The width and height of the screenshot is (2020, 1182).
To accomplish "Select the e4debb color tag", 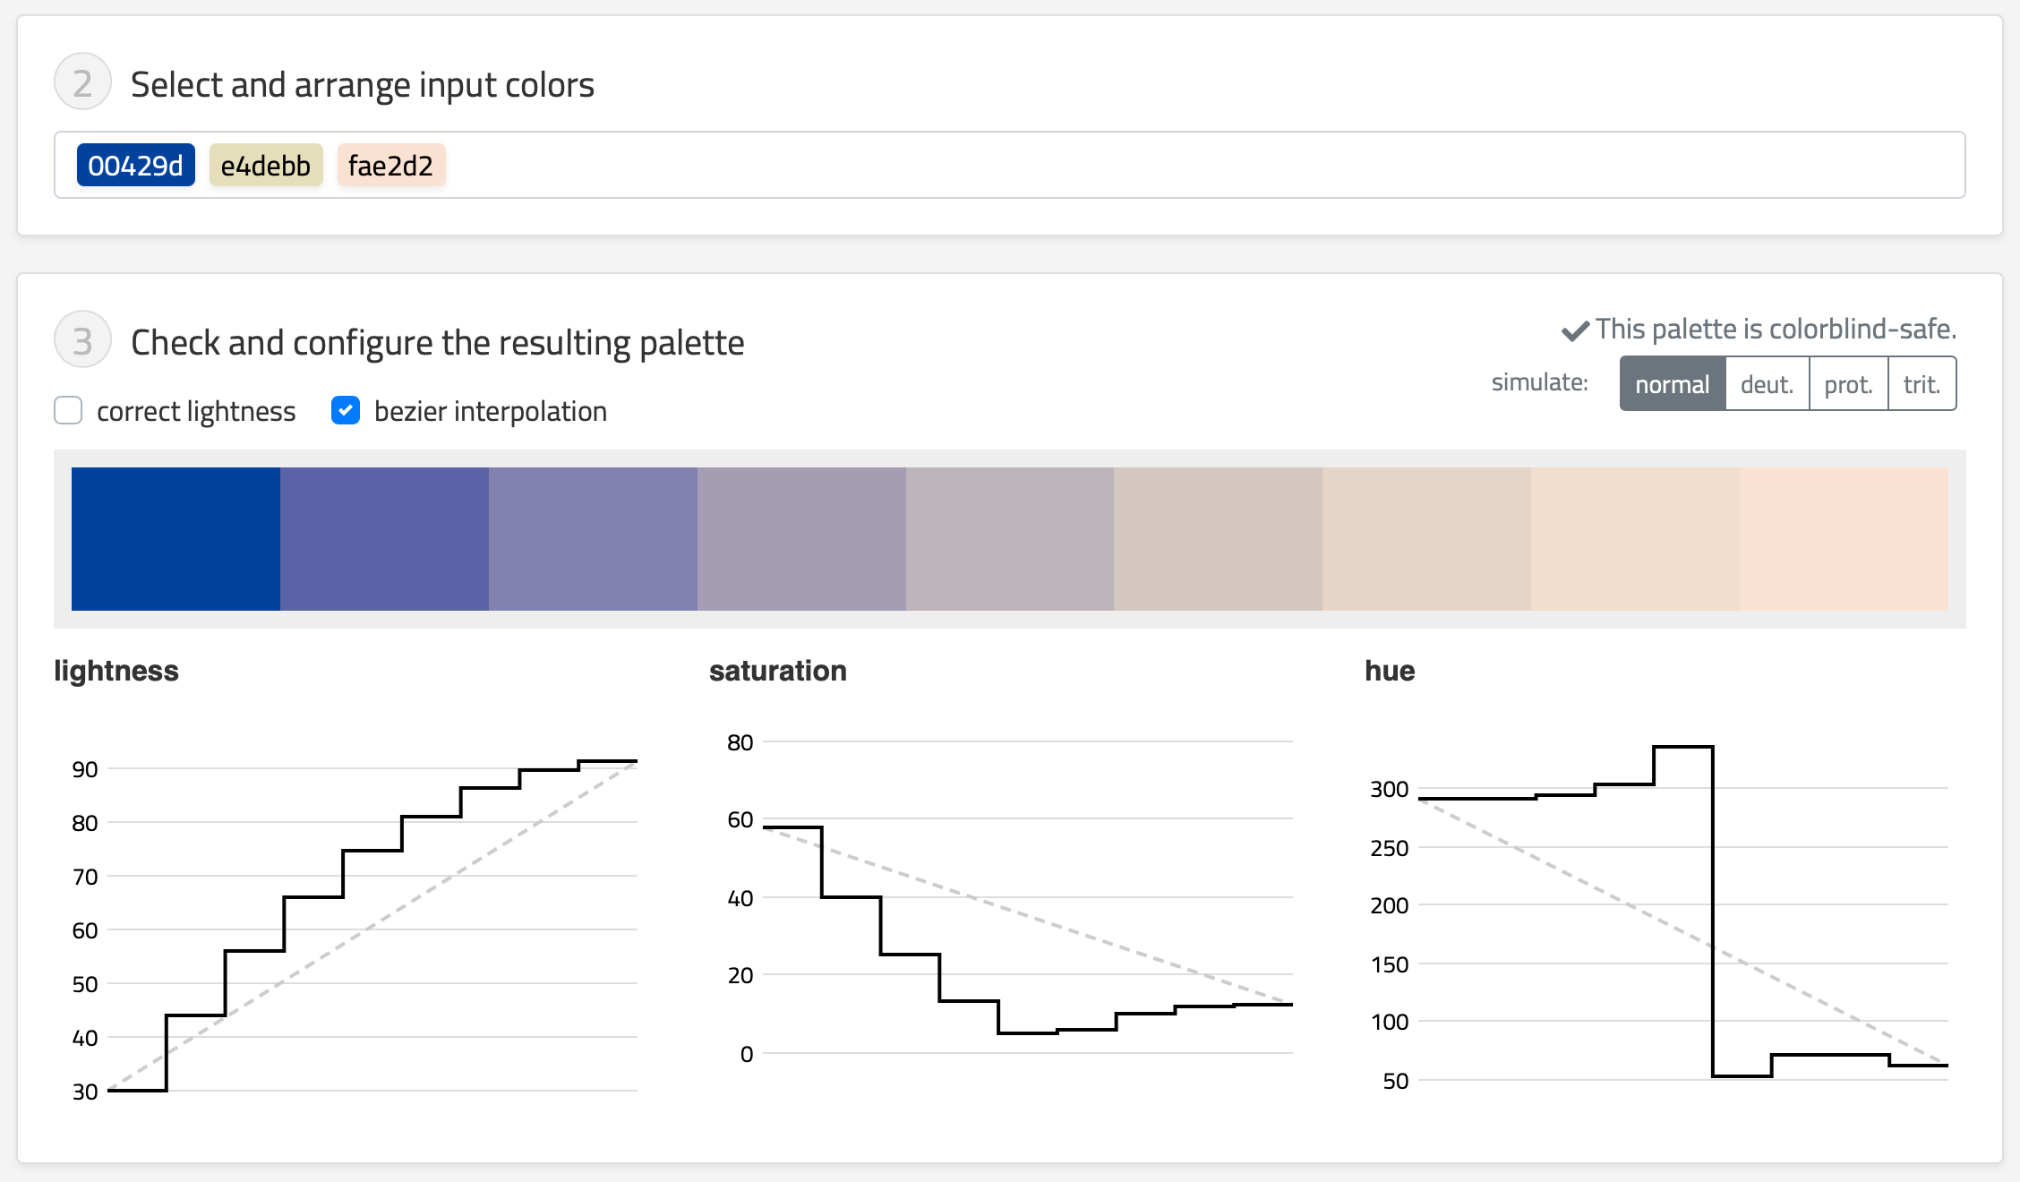I will 266,166.
